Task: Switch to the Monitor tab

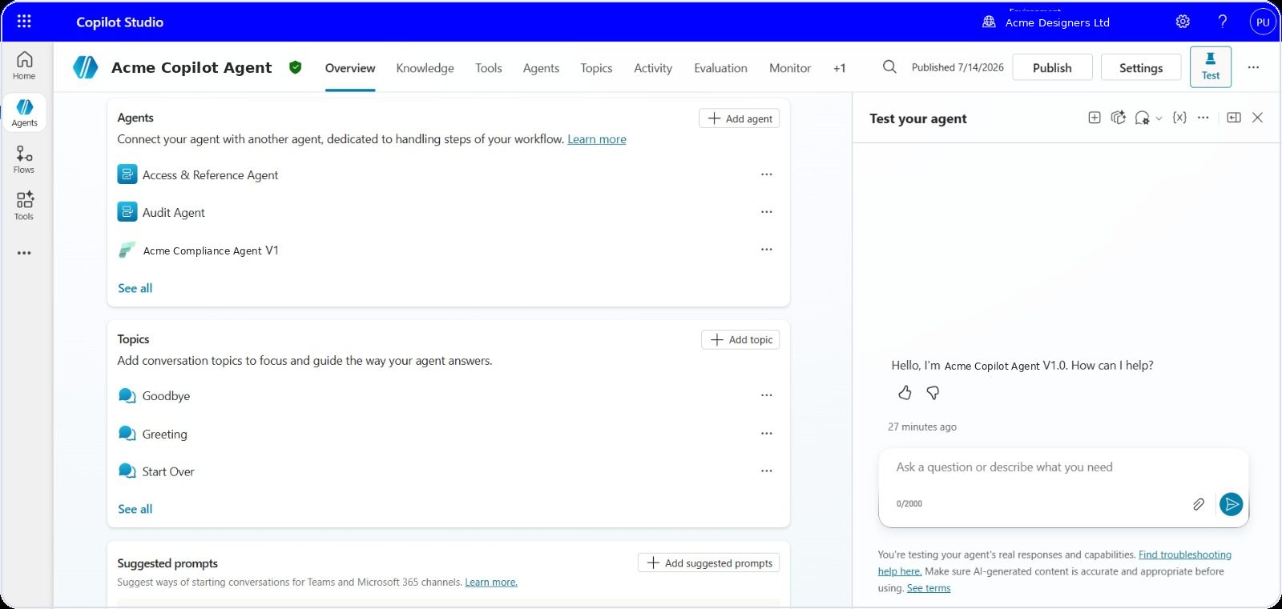Action: [x=790, y=68]
